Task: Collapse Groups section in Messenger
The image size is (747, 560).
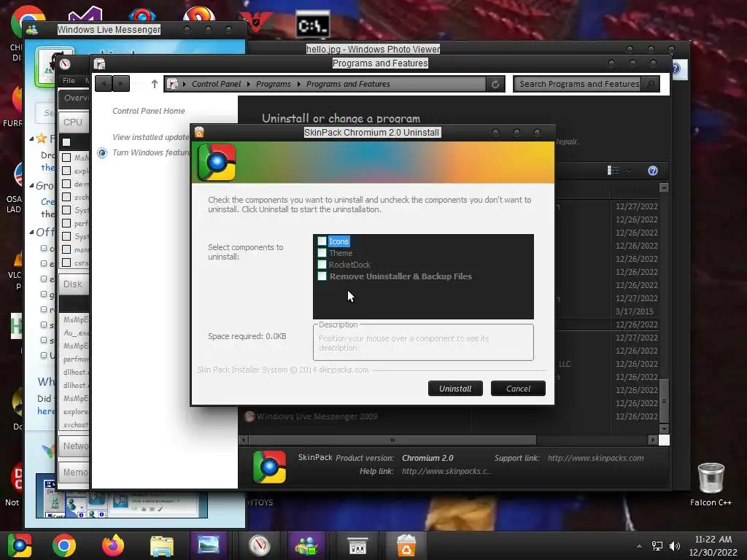Action: click(x=31, y=186)
